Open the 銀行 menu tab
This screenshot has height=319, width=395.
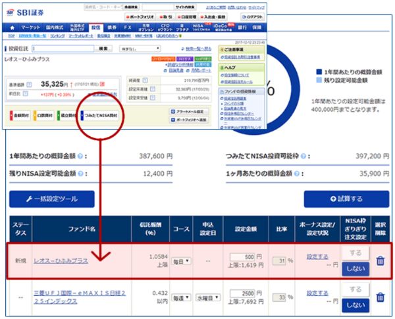242,28
